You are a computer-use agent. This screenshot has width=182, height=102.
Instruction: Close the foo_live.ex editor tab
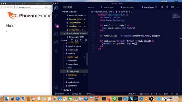(156, 7)
